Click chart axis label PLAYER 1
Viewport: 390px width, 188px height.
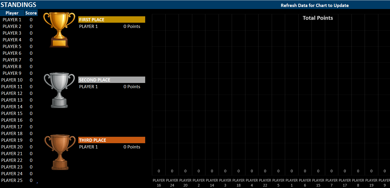click(292, 183)
